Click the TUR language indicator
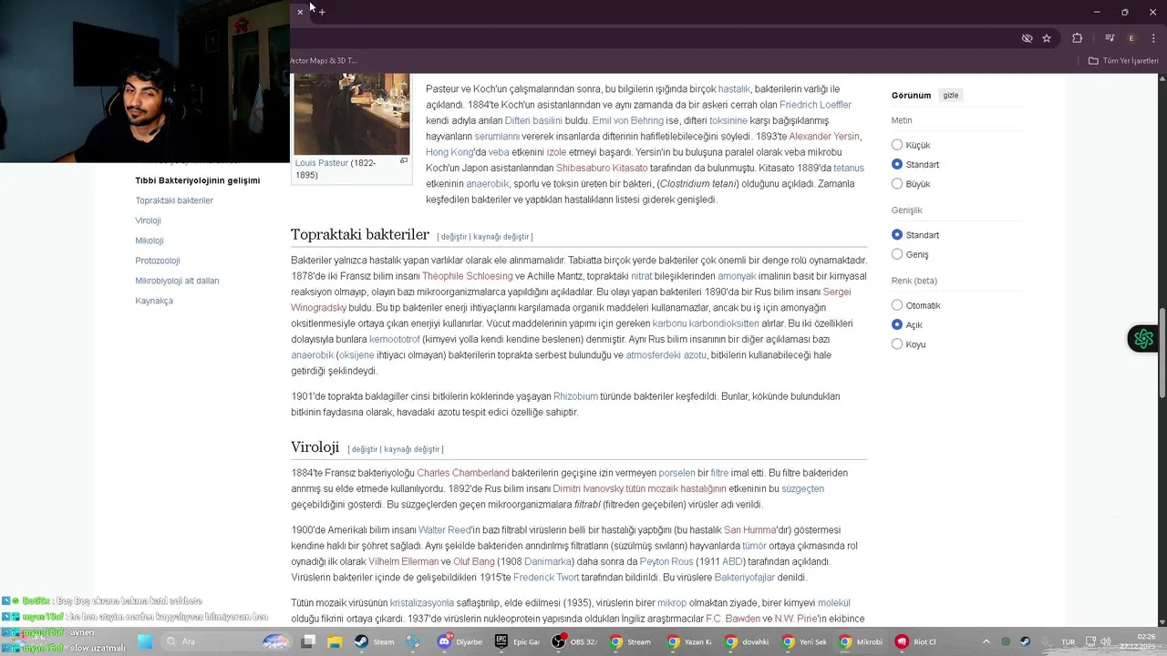The height and width of the screenshot is (656, 1167). 1068,641
